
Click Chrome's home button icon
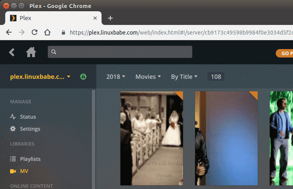47,32
